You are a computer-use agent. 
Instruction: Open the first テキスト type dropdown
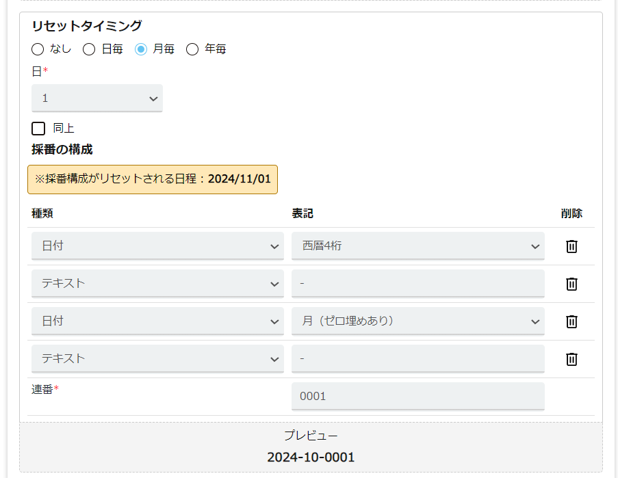157,284
